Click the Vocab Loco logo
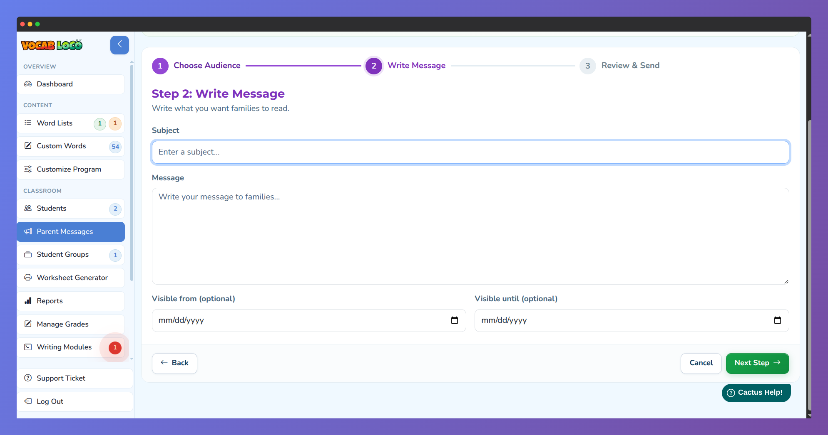 (x=52, y=45)
